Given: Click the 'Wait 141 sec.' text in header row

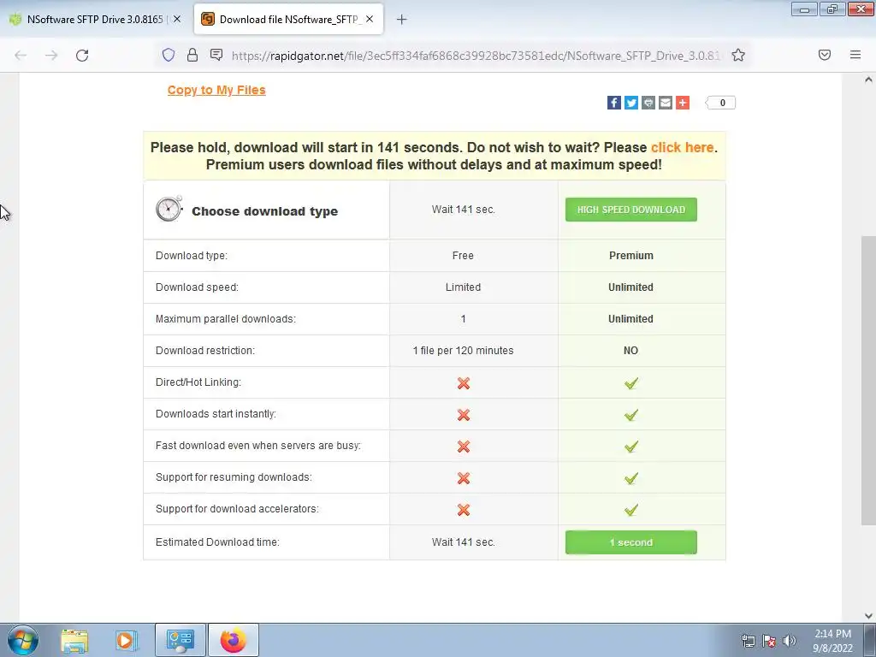Looking at the screenshot, I should point(463,210).
